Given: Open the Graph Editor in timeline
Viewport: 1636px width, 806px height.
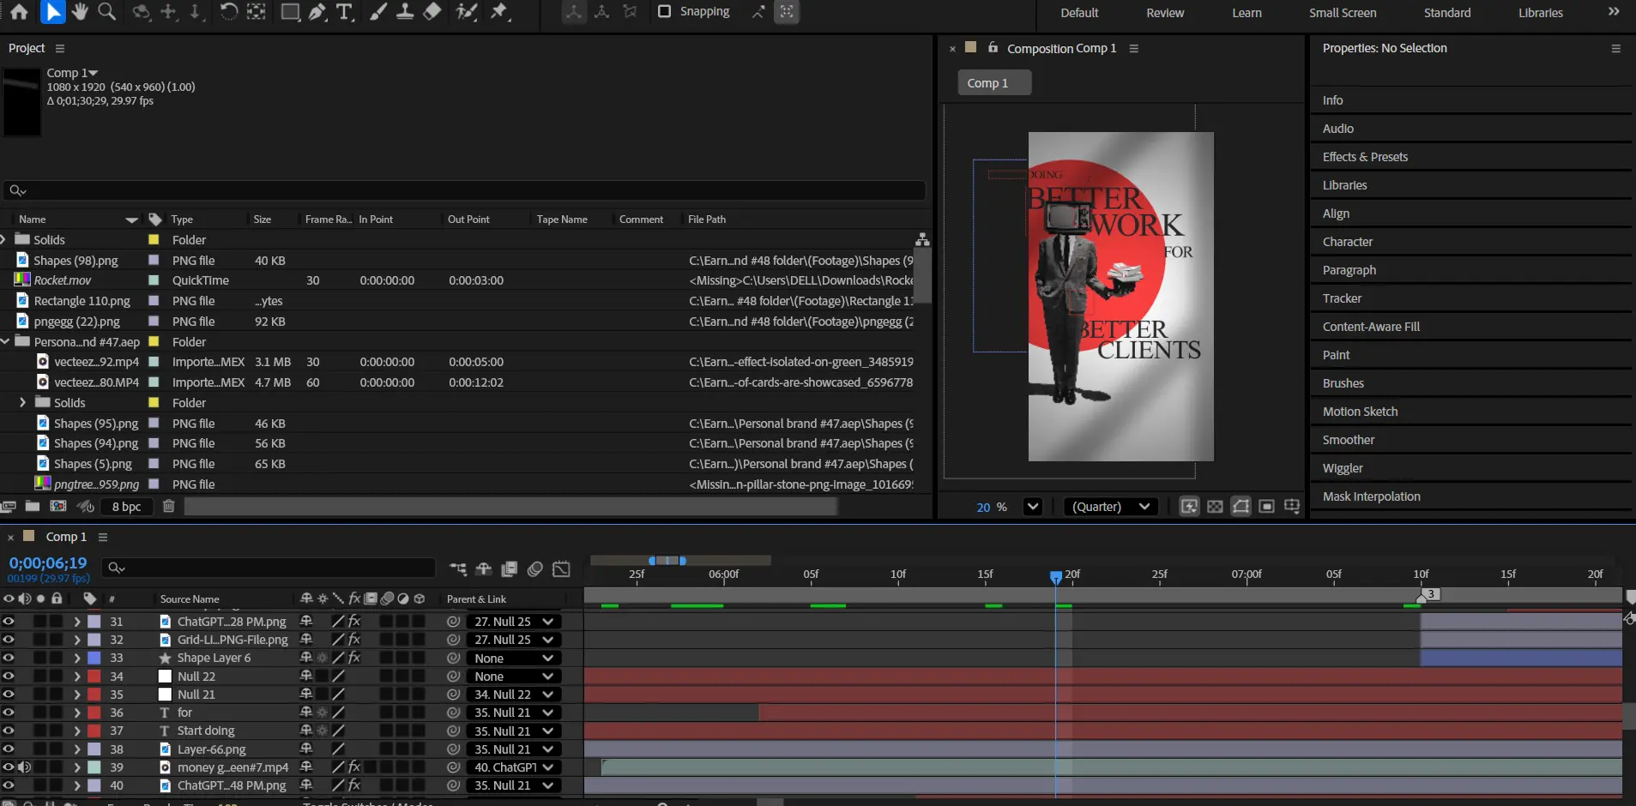Looking at the screenshot, I should [x=561, y=568].
